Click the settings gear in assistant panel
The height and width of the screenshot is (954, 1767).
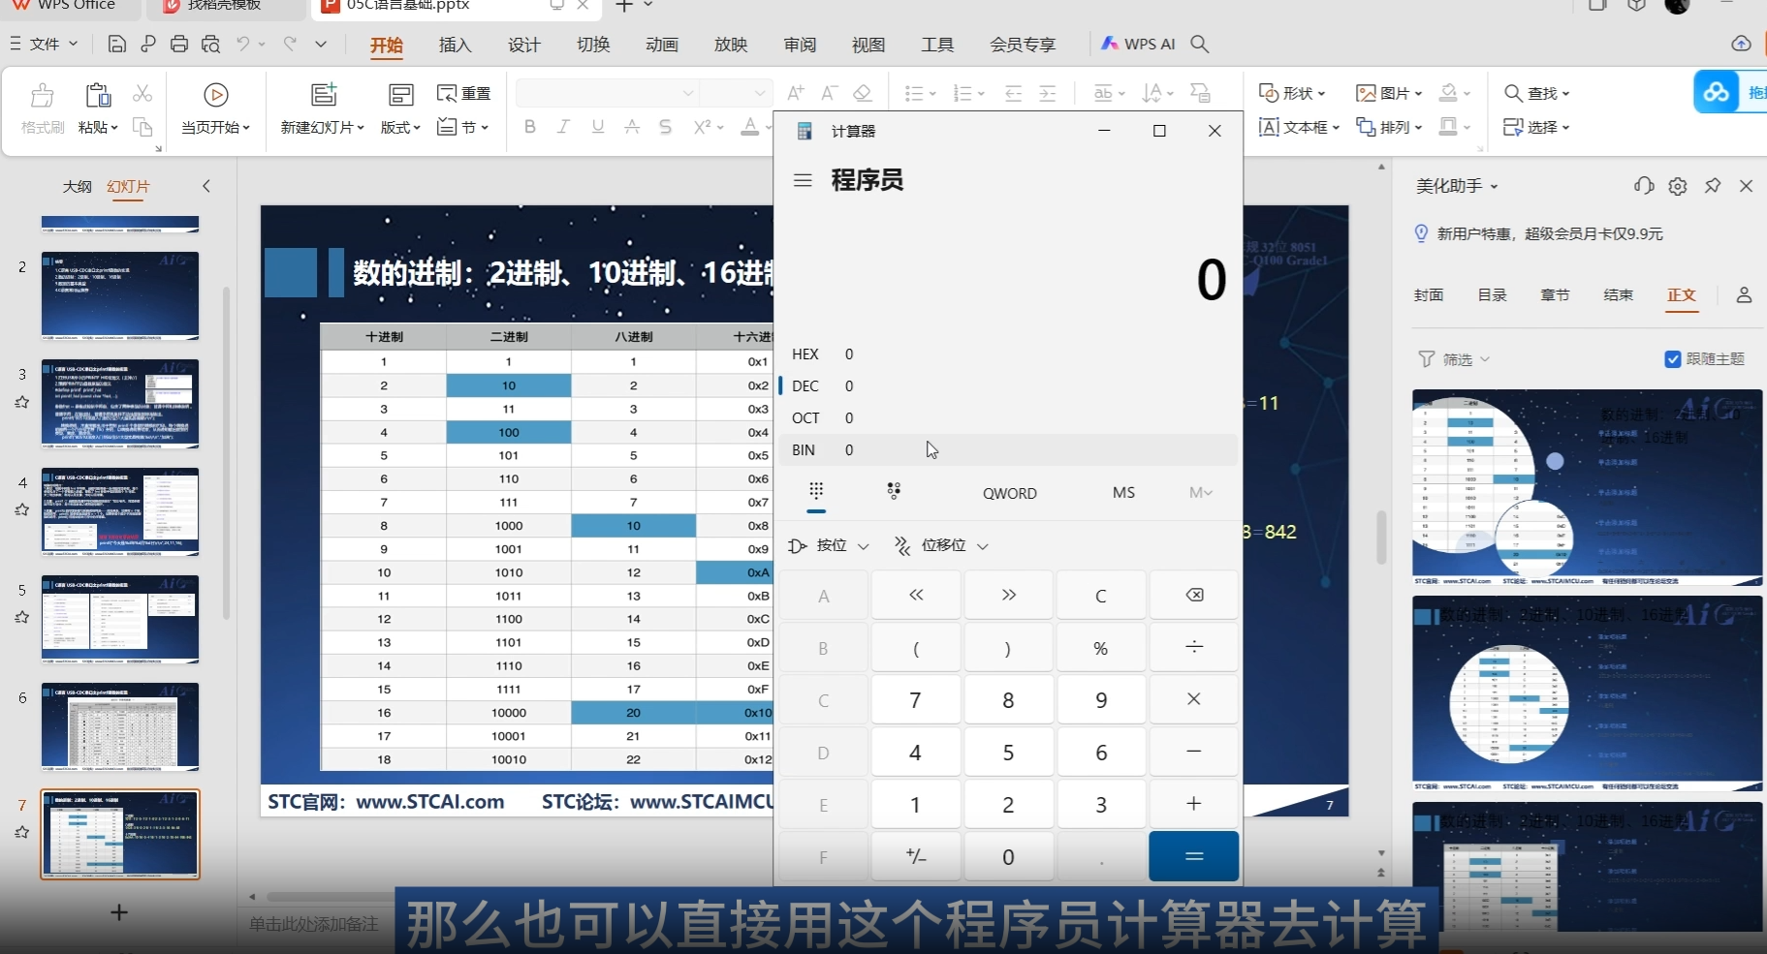coord(1678,186)
